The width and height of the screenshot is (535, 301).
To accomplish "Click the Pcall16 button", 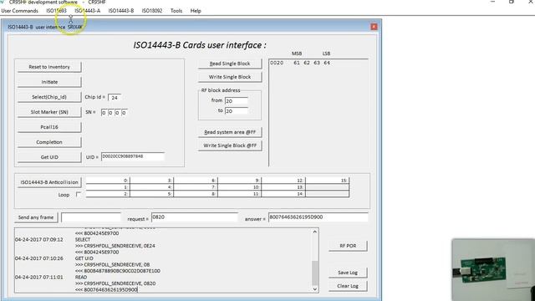I will (49, 127).
